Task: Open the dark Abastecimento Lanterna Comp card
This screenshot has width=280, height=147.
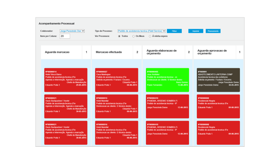Action: click(218, 80)
